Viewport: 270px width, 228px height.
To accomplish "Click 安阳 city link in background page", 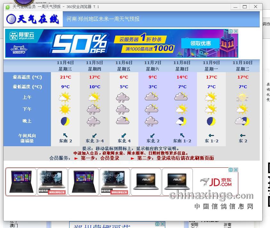I will [x=194, y=225].
